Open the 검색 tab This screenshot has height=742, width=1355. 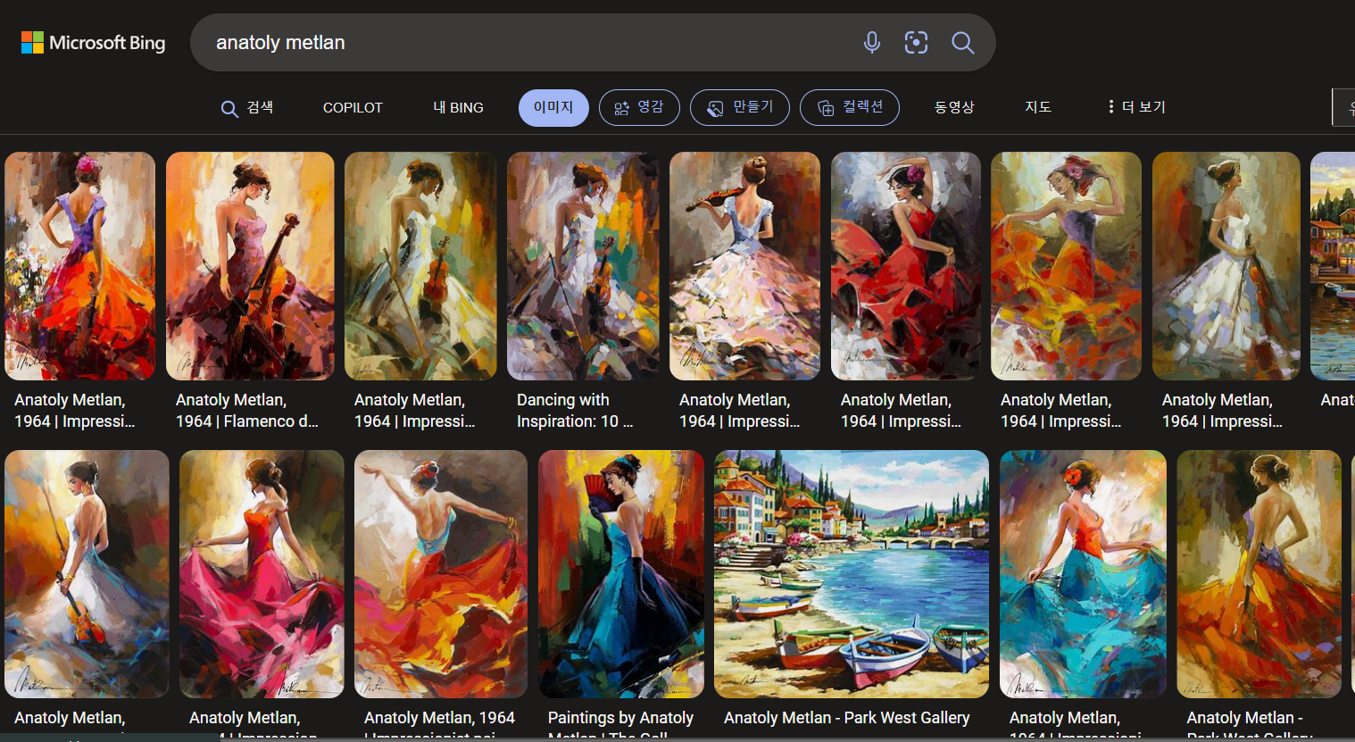(x=247, y=107)
